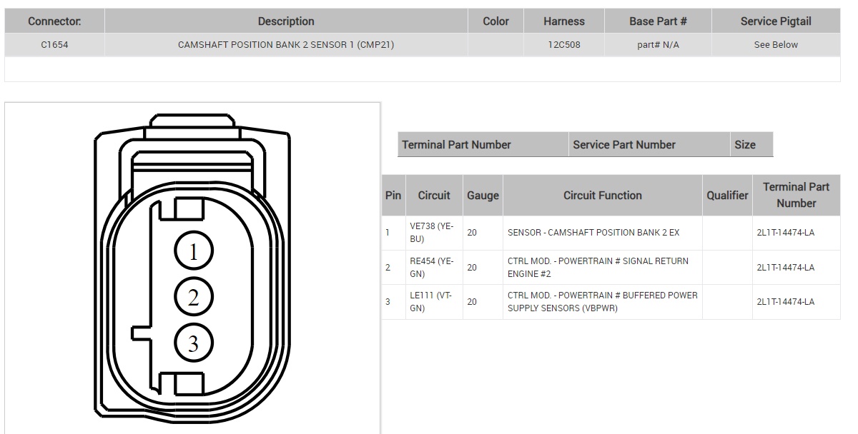The image size is (858, 434).
Task: Click the part# N/A base part cell
Action: 658,44
